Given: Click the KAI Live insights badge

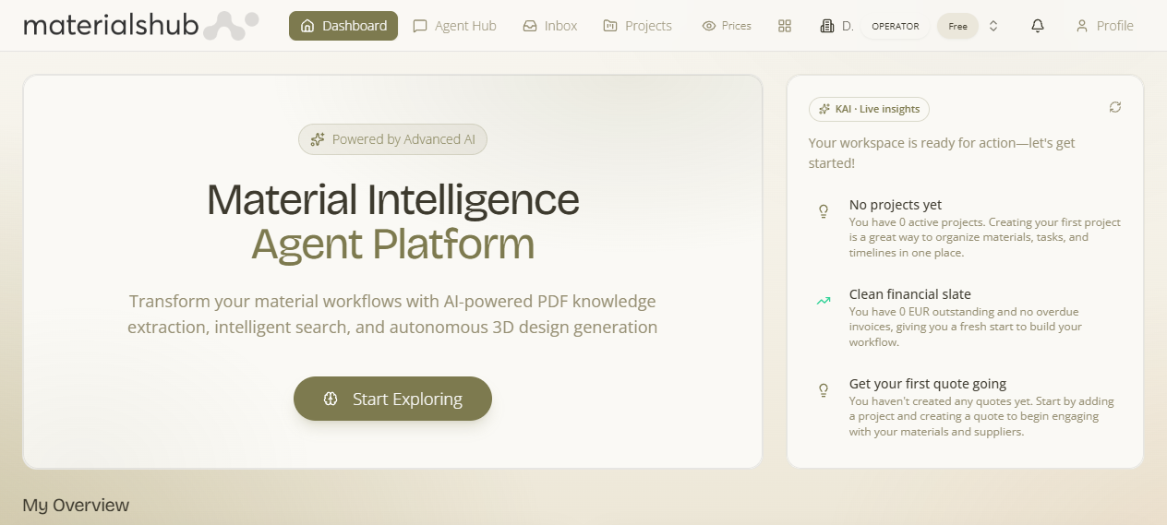Looking at the screenshot, I should point(869,109).
